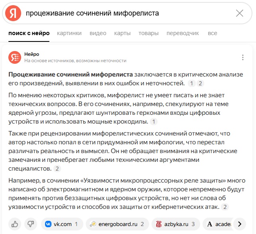Open the переводчик tab
The image size is (256, 234).
[x=183, y=33]
